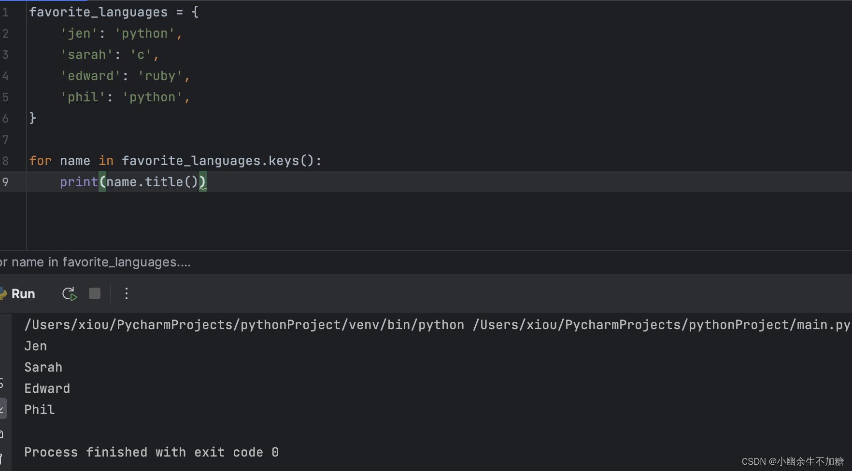Click the 'sarah' dictionary key

point(86,55)
